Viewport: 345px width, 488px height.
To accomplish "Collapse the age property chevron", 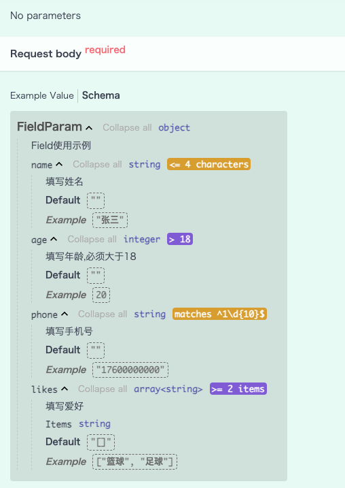I will coord(54,239).
